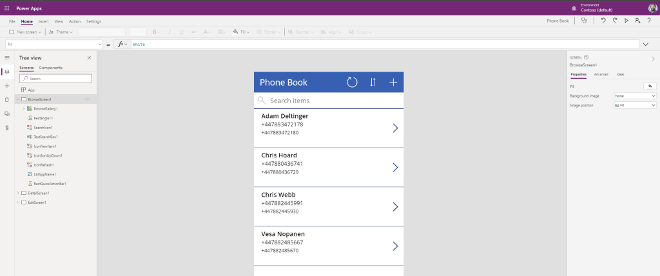Click the refresh icon in the Phone Book header

coord(352,82)
